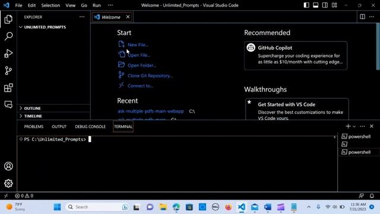380x214 pixels.
Task: Click the remote window indicator in status bar
Action: pyautogui.click(x=6, y=196)
